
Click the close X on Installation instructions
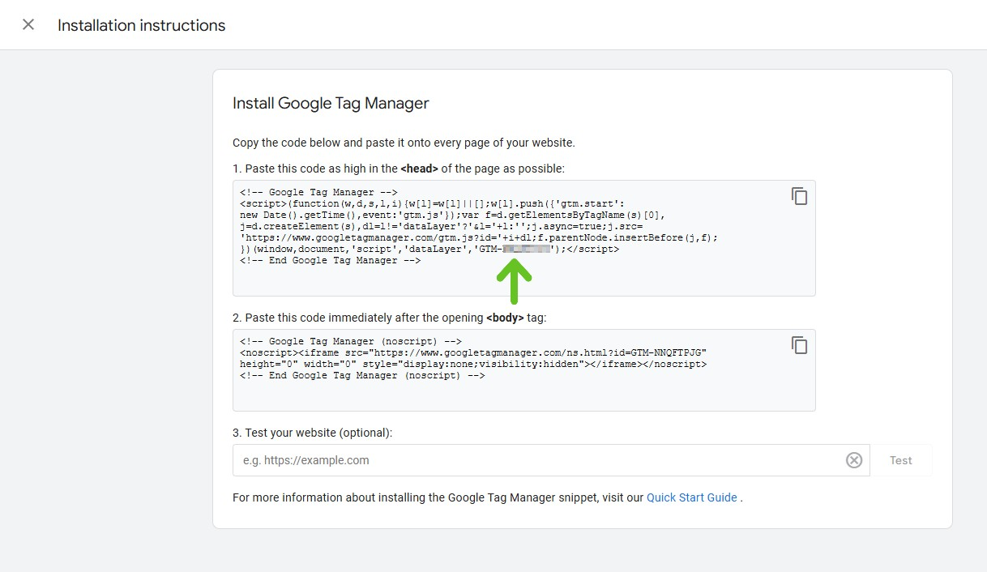28,23
